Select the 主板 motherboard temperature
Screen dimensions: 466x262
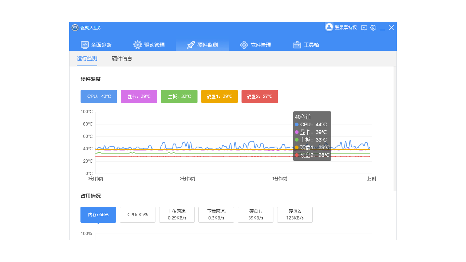(x=179, y=96)
